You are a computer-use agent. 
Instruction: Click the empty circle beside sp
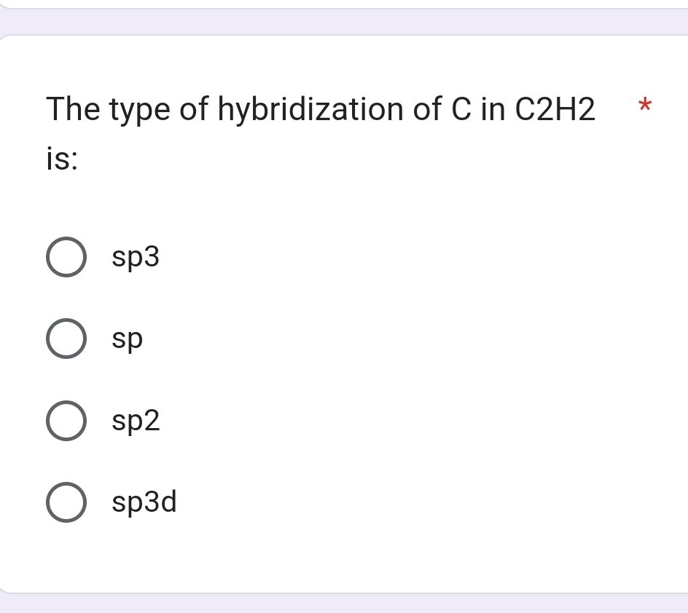point(66,338)
